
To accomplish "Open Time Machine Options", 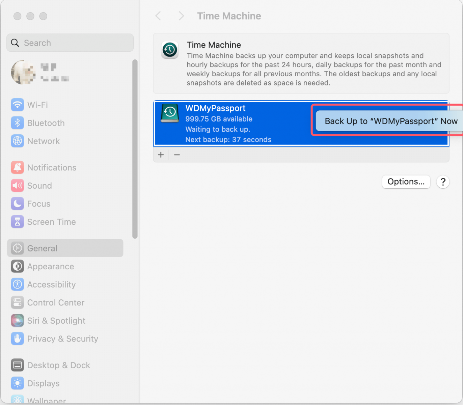I will (x=406, y=182).
